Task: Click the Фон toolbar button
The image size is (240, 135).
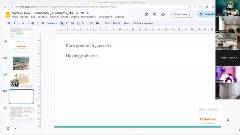Action: [107, 23]
